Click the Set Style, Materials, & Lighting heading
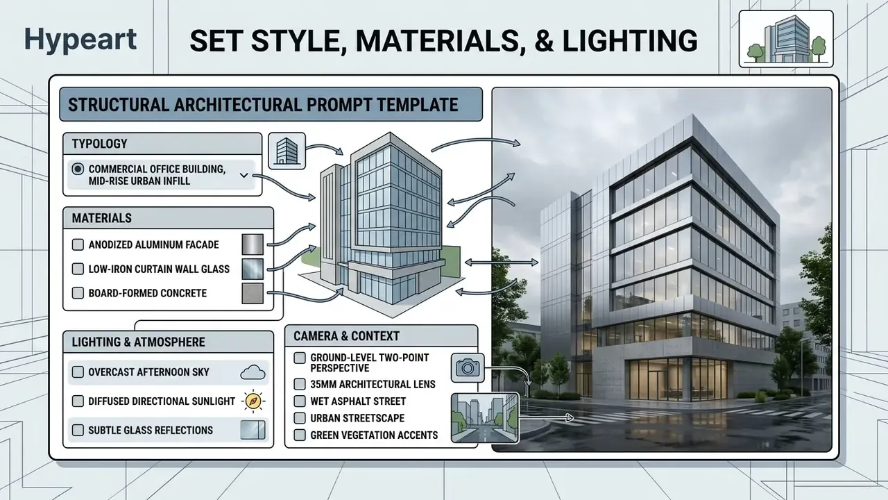The width and height of the screenshot is (888, 500). click(x=444, y=40)
